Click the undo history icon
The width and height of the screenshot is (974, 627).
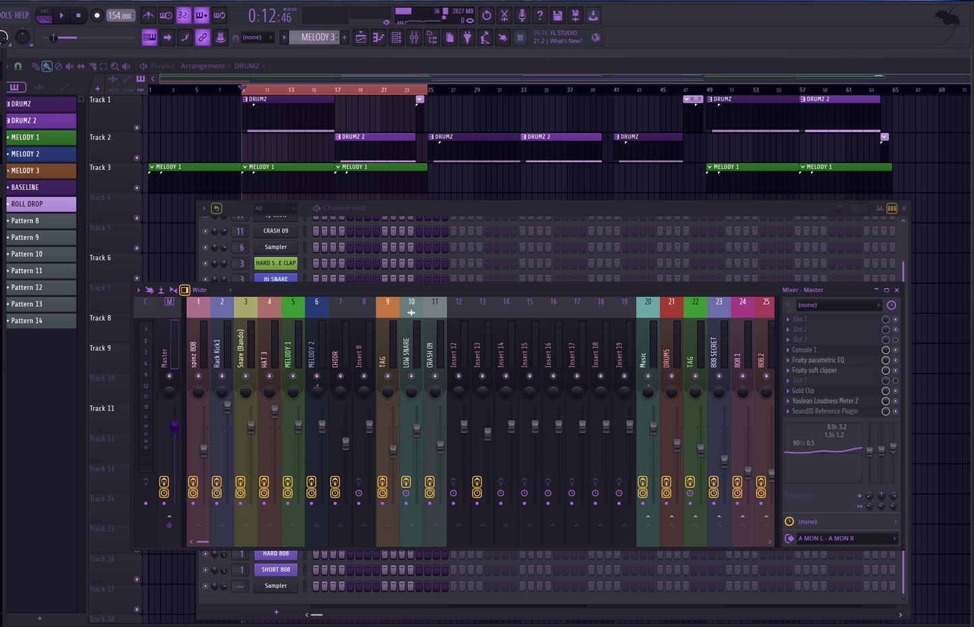coord(487,15)
